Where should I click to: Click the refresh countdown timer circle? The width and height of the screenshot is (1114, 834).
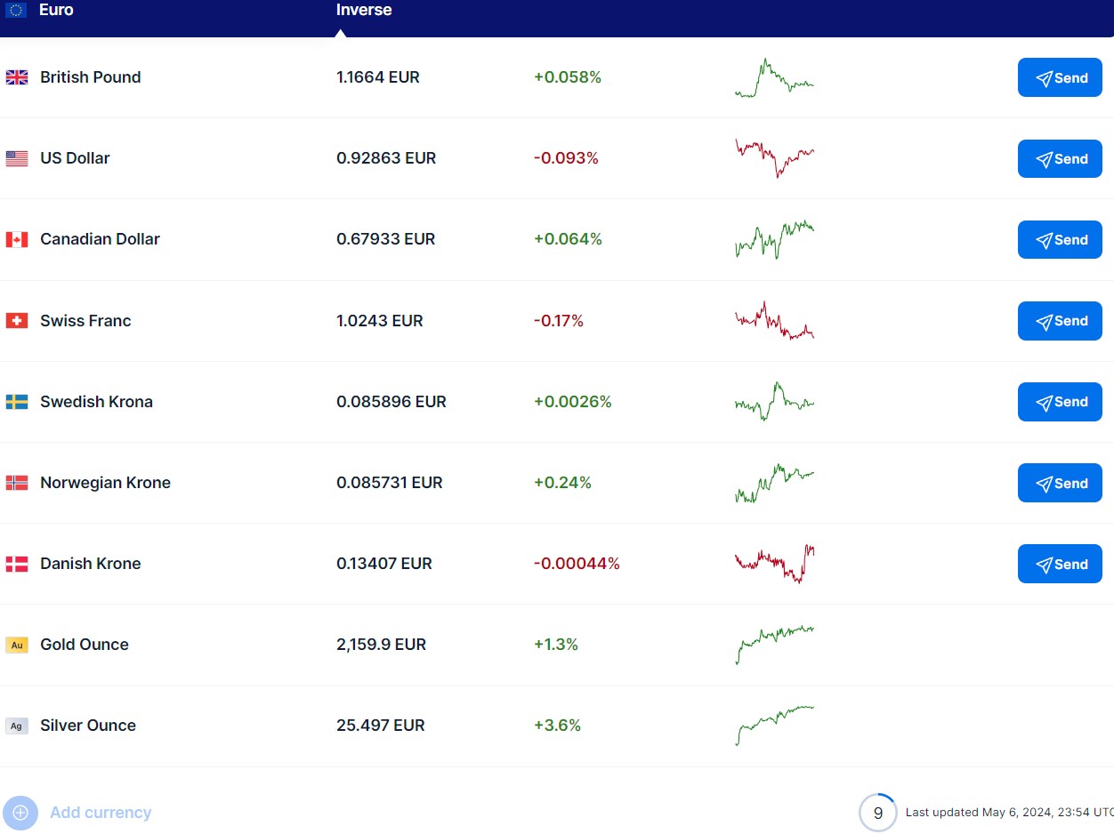tap(877, 813)
